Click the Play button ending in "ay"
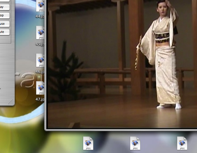The height and width of the screenshot is (153, 197). 5,7
